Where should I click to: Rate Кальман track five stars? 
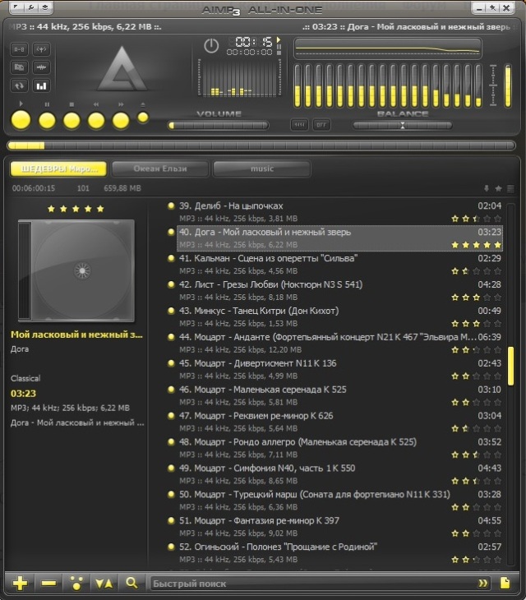click(497, 271)
